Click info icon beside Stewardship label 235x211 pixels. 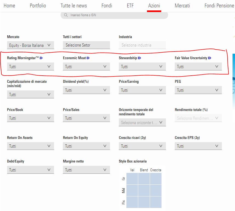point(139,58)
